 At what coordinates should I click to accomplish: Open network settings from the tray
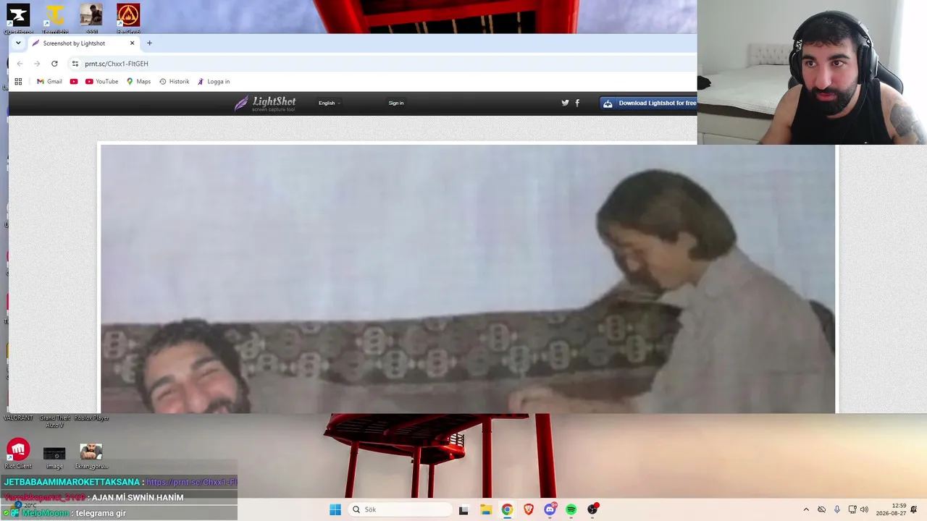pyautogui.click(x=852, y=509)
